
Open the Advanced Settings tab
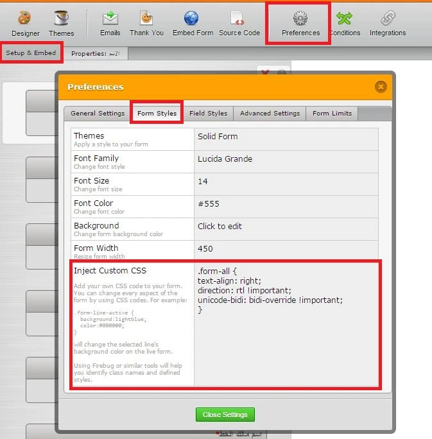[270, 114]
